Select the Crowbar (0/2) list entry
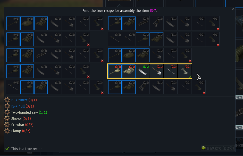 (x=22, y=125)
